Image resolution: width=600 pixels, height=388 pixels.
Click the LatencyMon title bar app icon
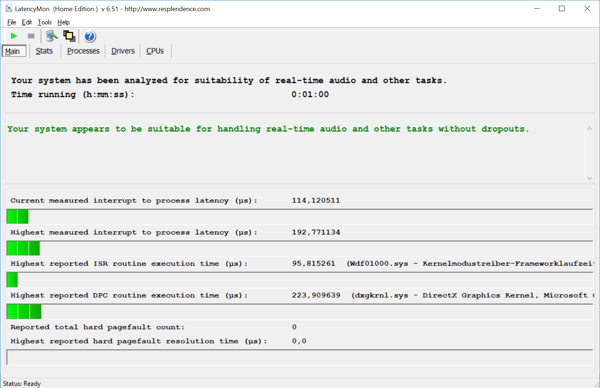[9, 9]
